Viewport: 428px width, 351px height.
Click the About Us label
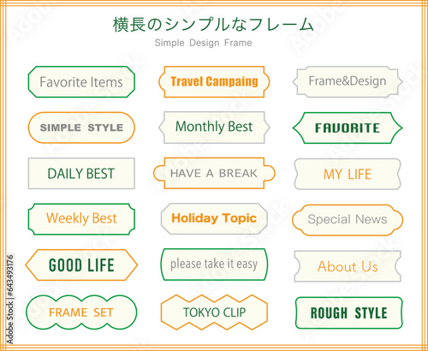click(x=348, y=266)
